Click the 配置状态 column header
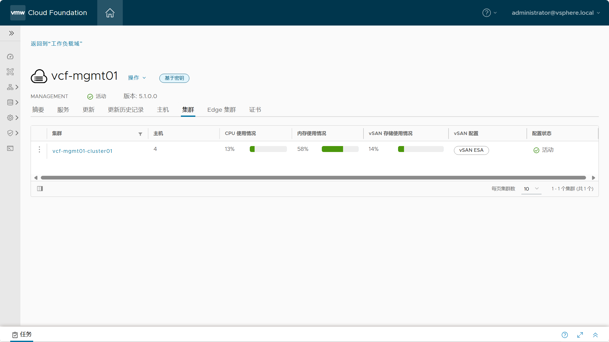 point(542,133)
